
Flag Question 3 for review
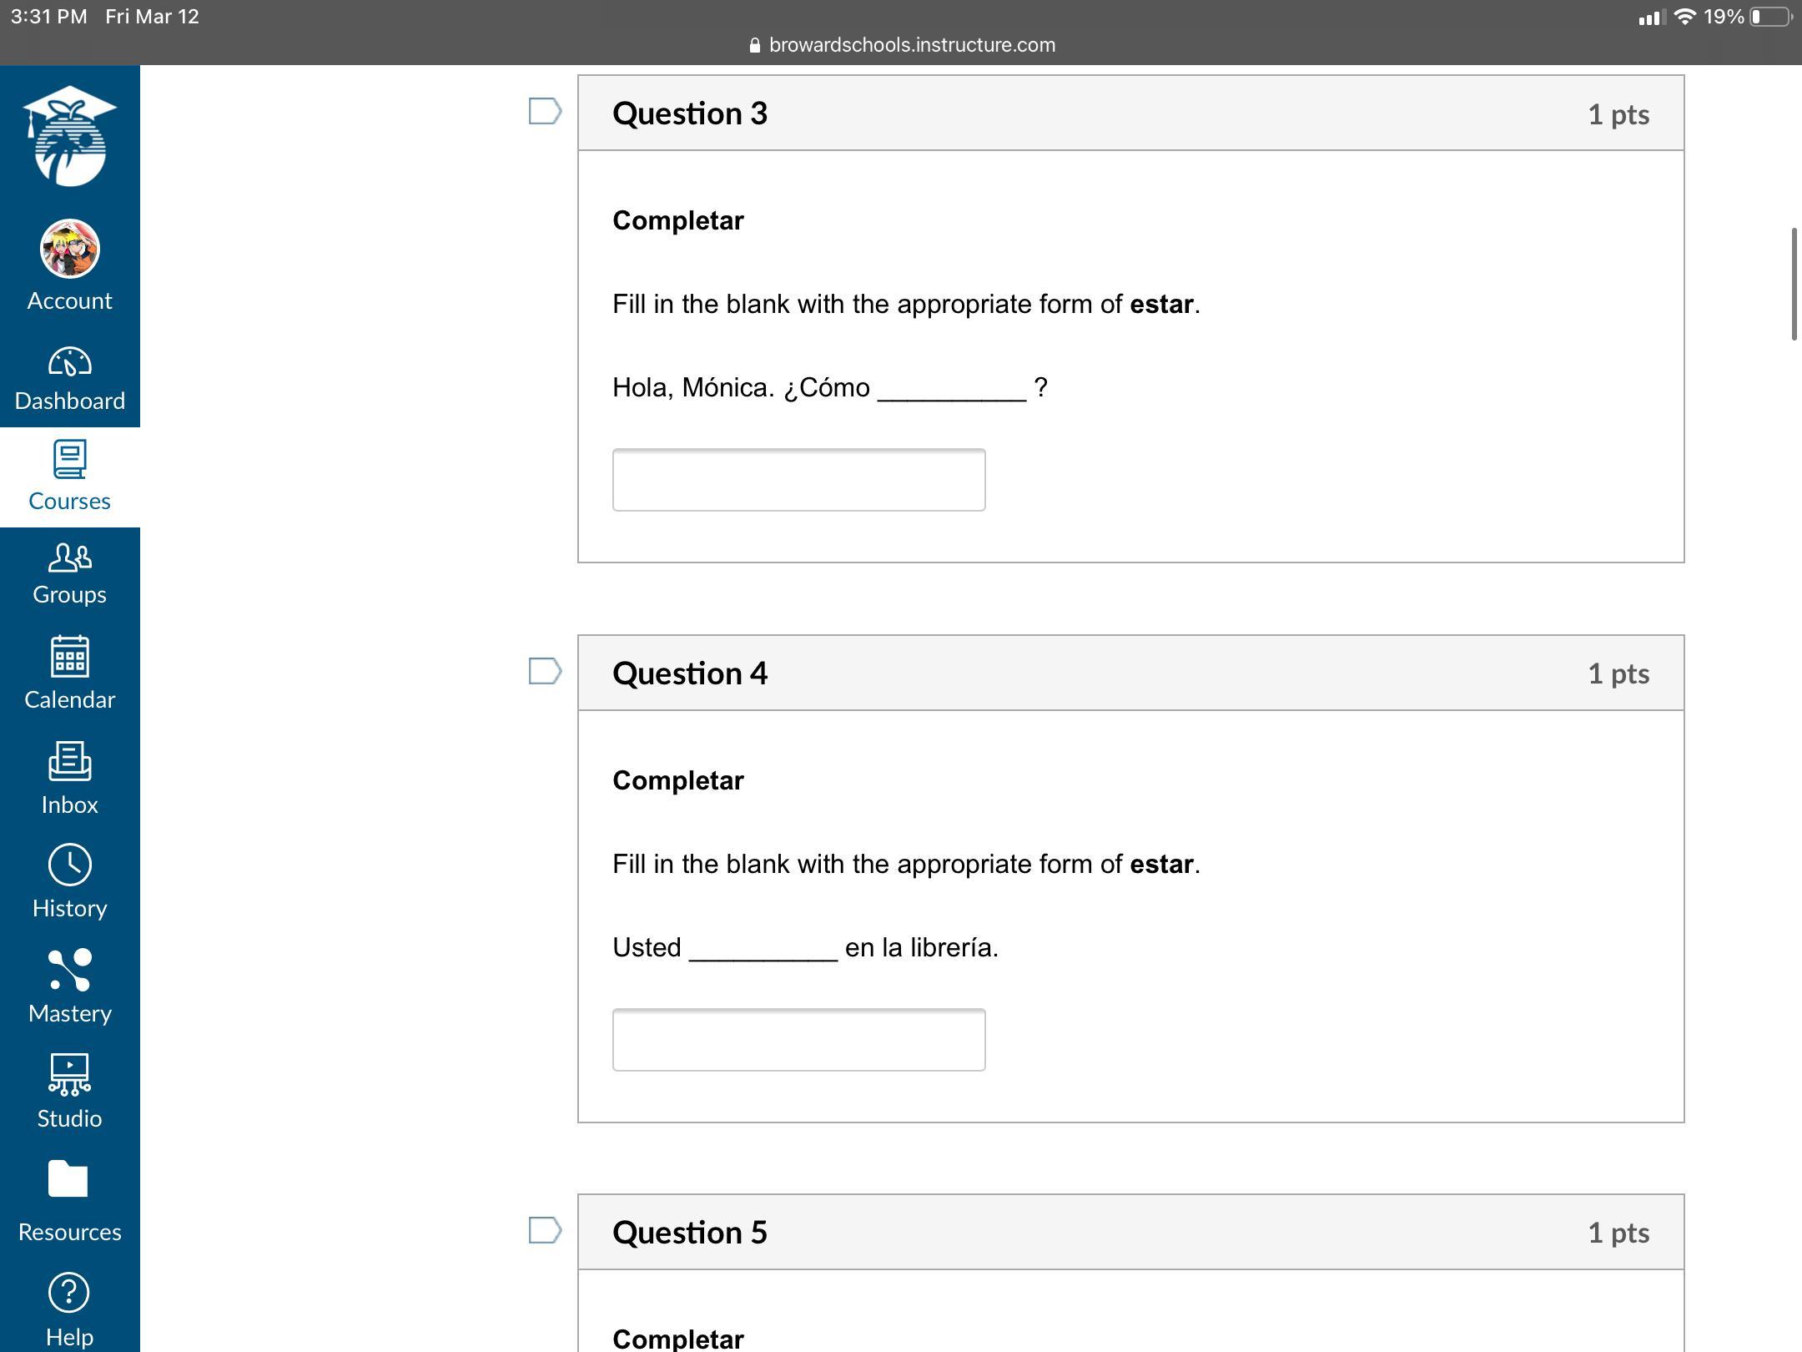click(545, 111)
